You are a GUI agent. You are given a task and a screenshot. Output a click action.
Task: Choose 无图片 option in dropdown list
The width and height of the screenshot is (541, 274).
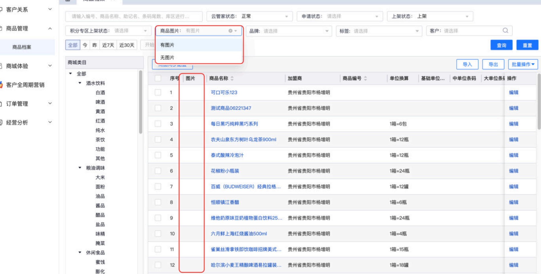click(x=167, y=58)
